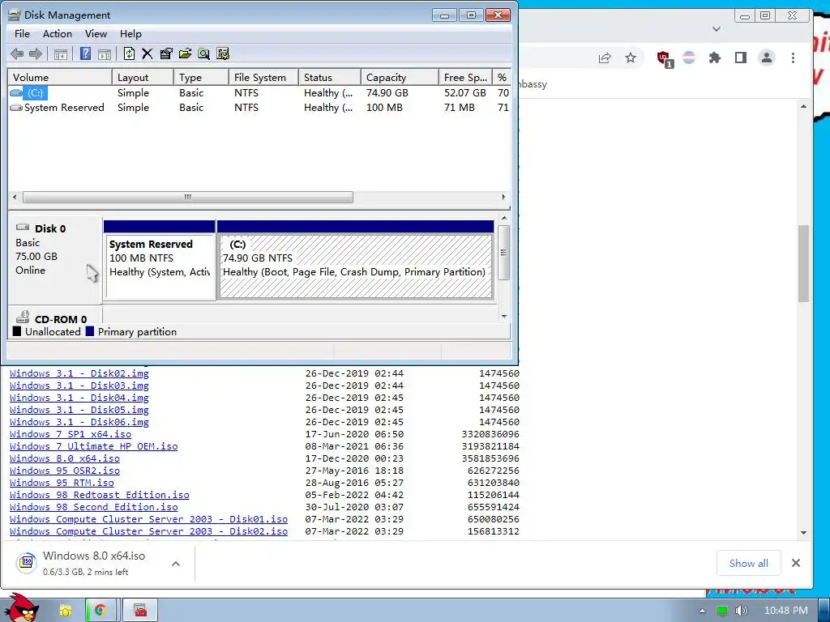830x622 pixels.
Task: Open the Chrome profile avatar
Action: [767, 58]
